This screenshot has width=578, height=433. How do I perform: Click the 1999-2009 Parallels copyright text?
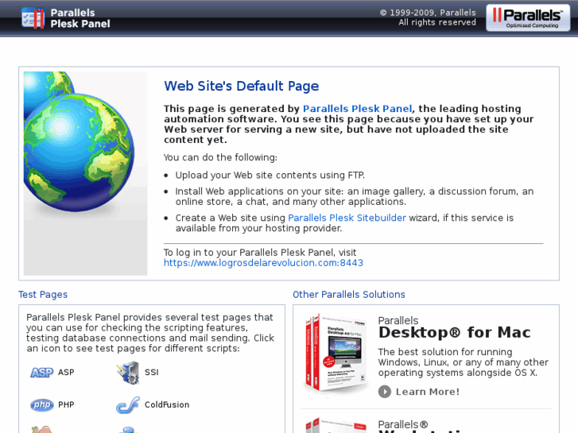(428, 13)
